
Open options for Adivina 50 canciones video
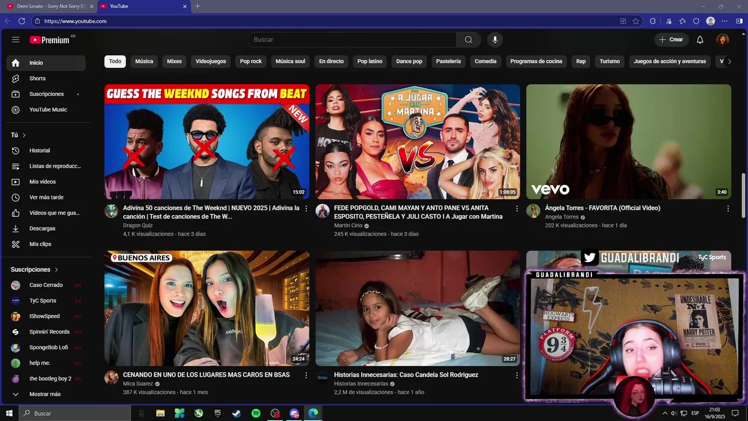tap(306, 208)
